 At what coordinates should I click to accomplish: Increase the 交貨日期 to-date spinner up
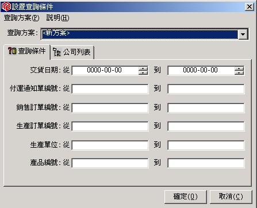239,68
